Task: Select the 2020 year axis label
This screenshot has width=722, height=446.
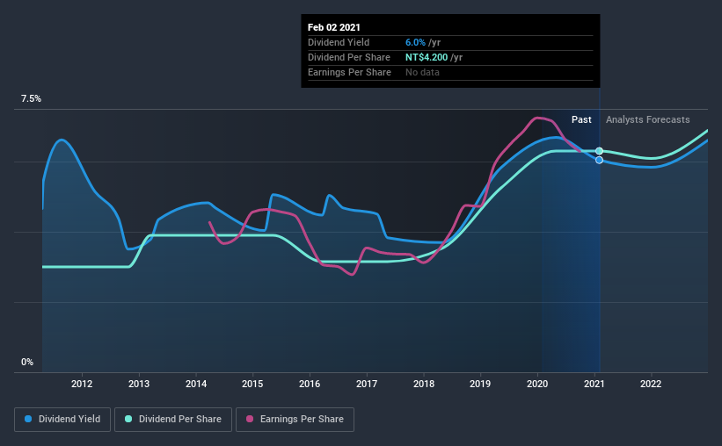Action: click(x=537, y=384)
